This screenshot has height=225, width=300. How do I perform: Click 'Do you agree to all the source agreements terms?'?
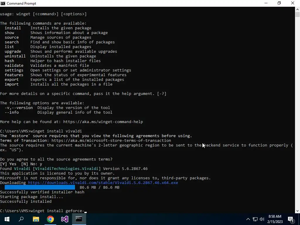[56, 159]
